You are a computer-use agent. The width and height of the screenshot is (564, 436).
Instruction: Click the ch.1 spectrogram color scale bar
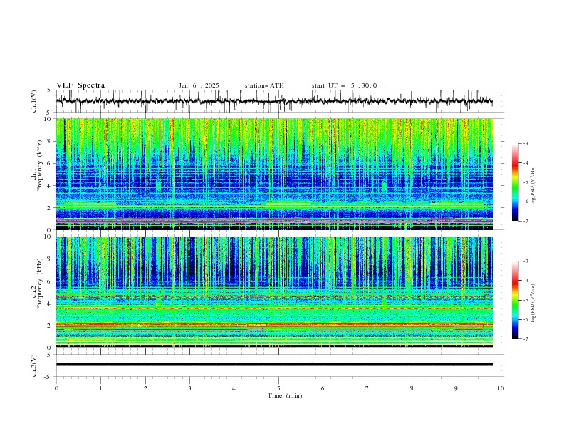coord(515,182)
